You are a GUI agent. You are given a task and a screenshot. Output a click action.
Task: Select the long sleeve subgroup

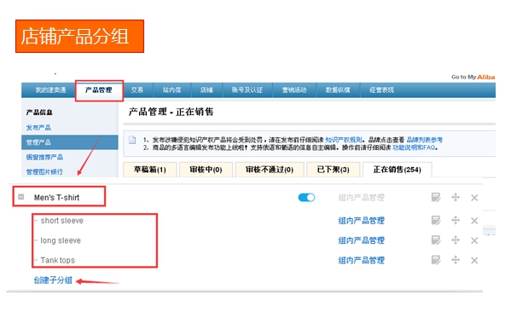tap(61, 240)
